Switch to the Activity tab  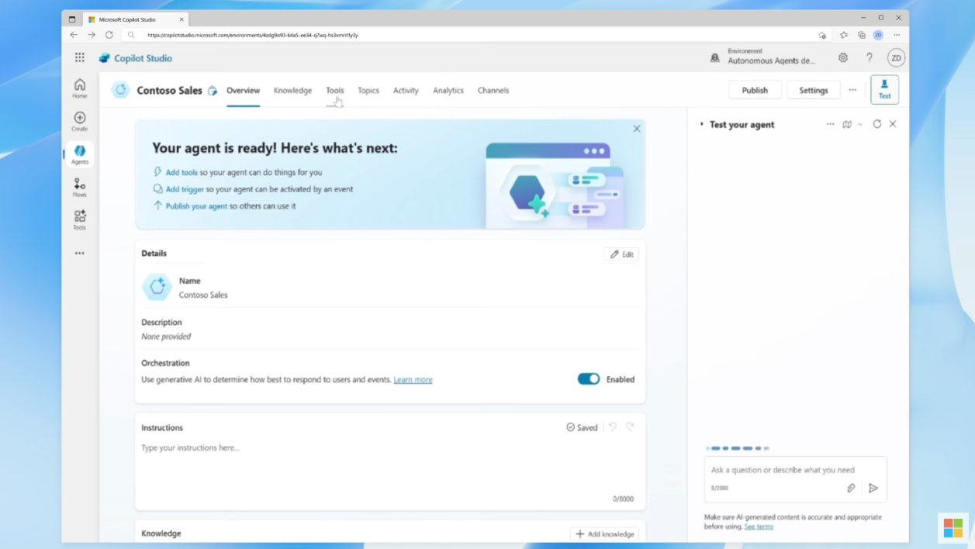[406, 91]
